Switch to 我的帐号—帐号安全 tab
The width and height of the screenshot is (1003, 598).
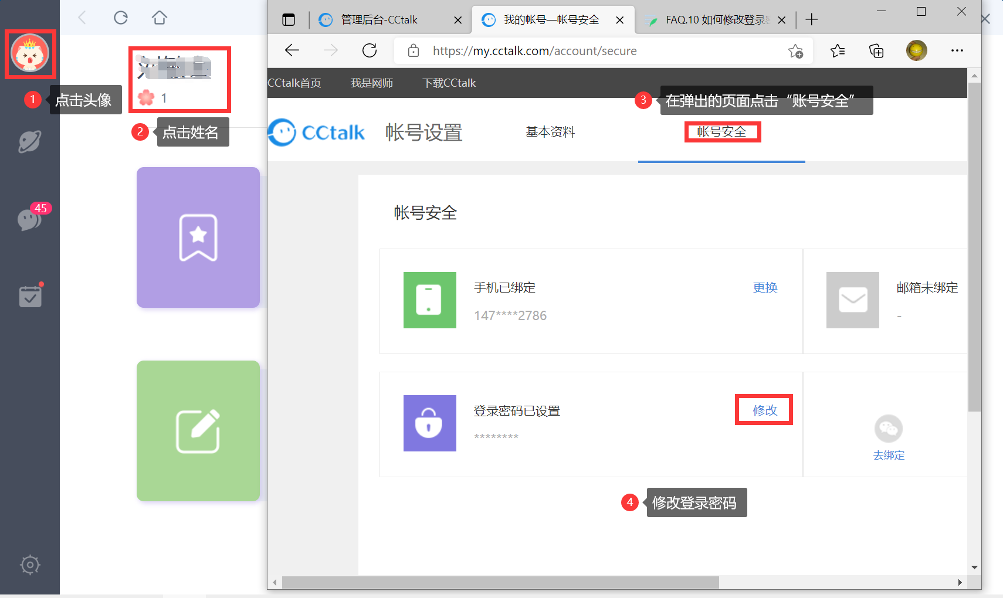pos(553,20)
